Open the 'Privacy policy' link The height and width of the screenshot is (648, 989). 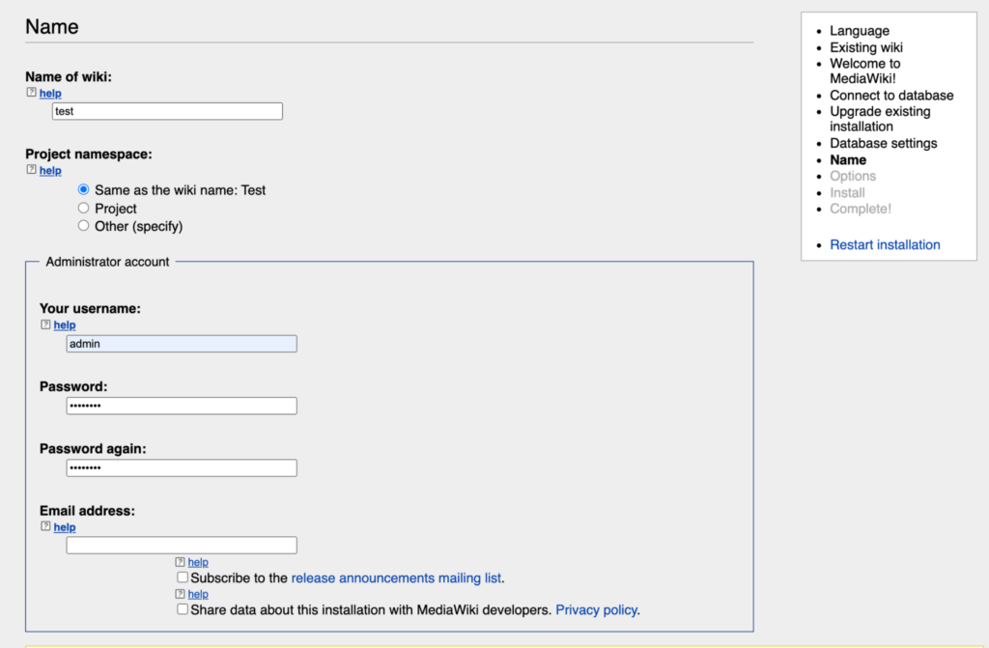(596, 609)
